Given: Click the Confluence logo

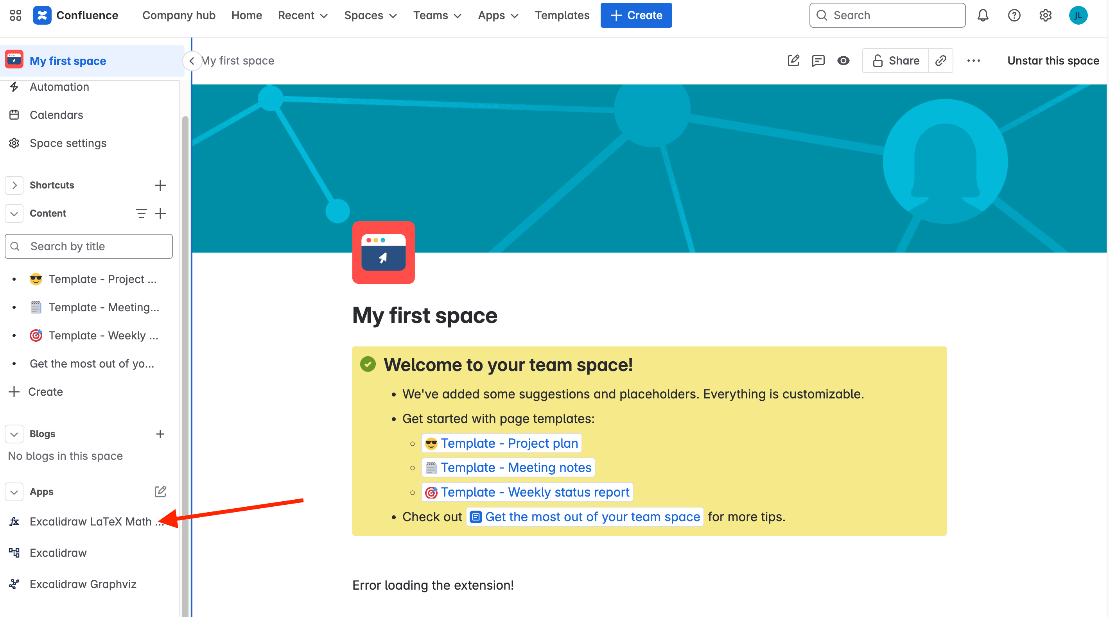Looking at the screenshot, I should click(75, 16).
